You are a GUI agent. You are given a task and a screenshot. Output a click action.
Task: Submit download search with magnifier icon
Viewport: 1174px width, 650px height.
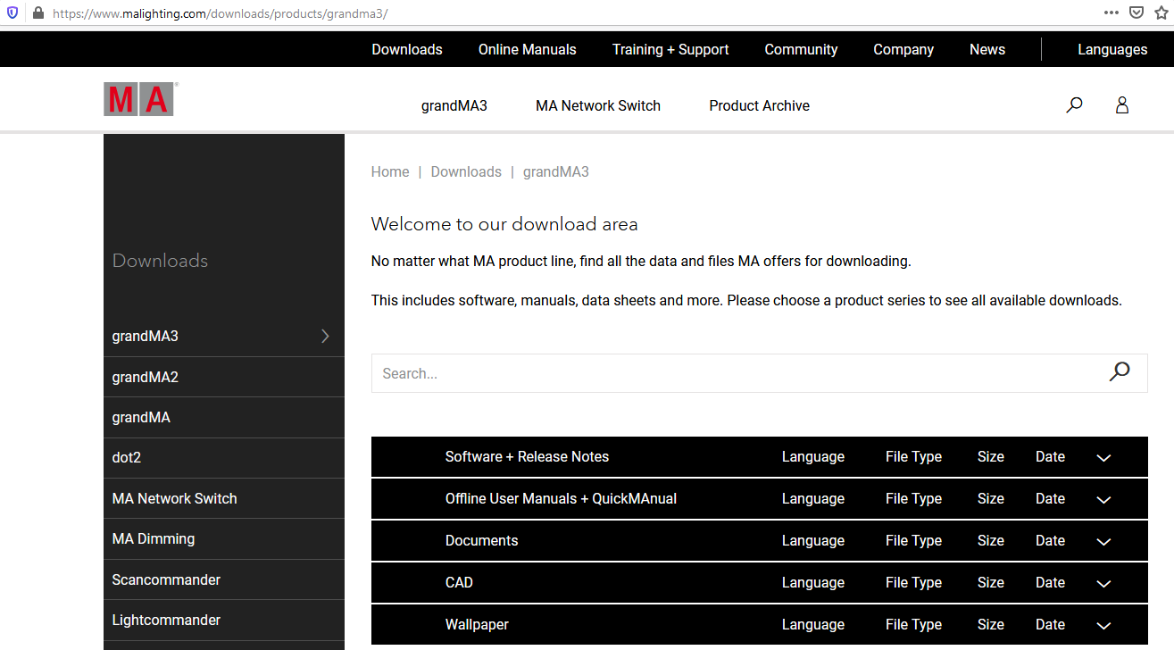1120,372
